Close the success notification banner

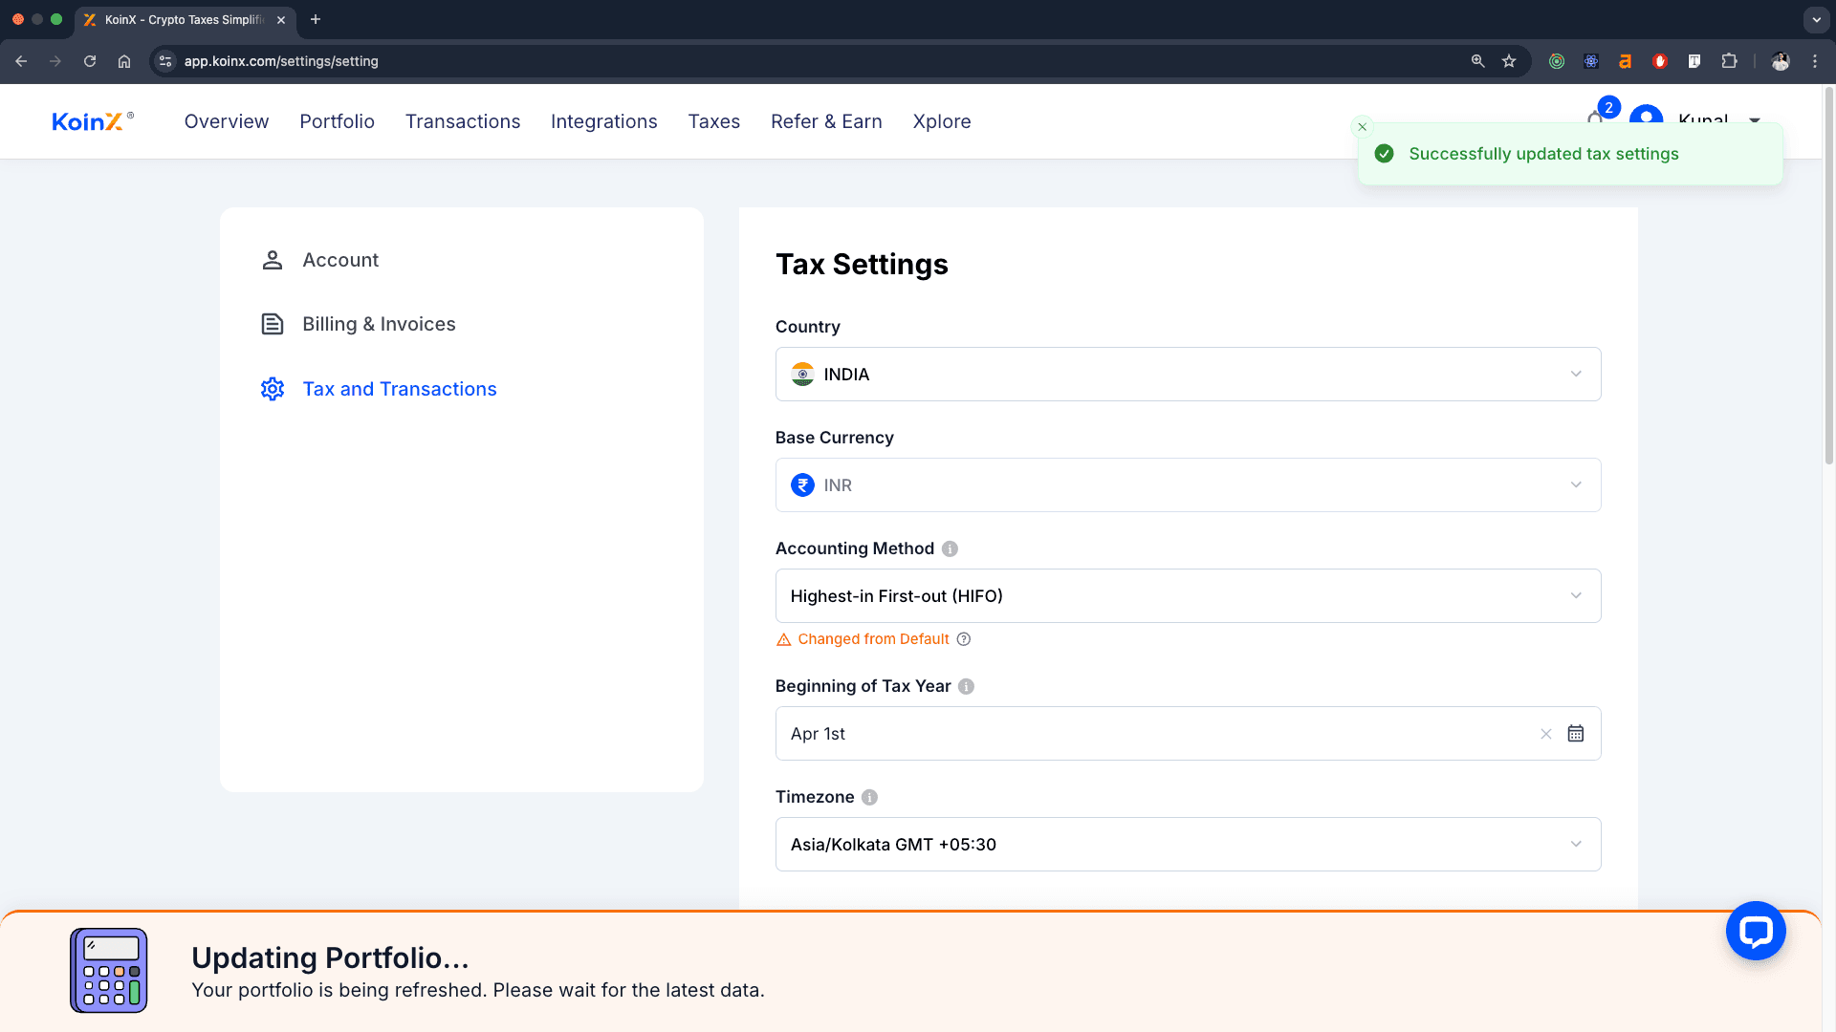click(x=1362, y=126)
